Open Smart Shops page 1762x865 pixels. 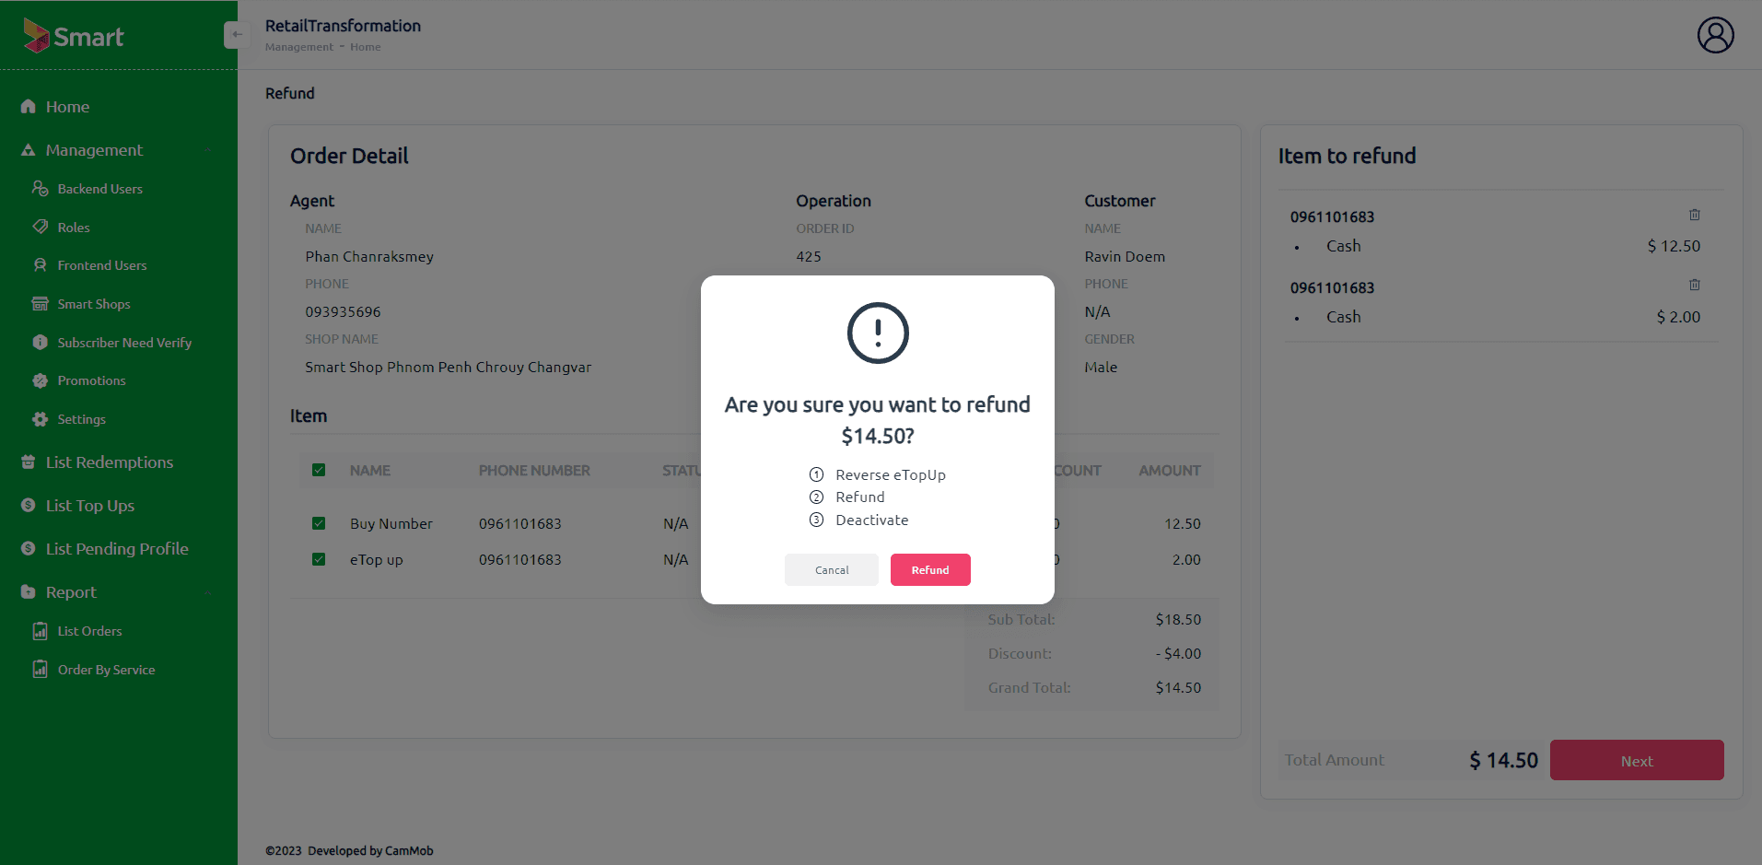click(x=93, y=304)
